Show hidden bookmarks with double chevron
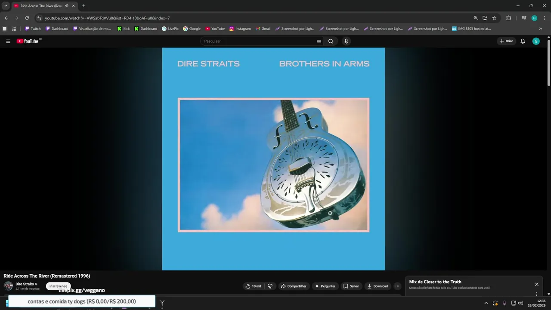Image resolution: width=551 pixels, height=310 pixels. [541, 29]
